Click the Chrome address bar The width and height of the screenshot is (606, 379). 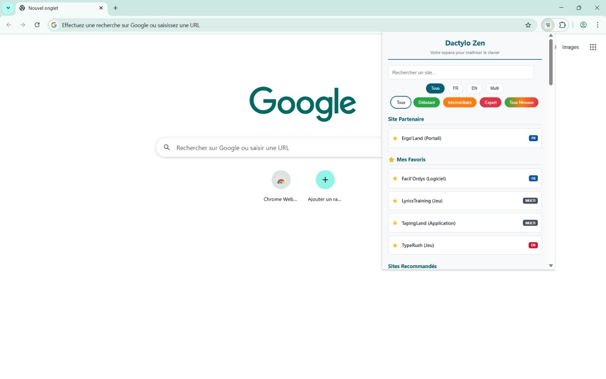coord(291,25)
